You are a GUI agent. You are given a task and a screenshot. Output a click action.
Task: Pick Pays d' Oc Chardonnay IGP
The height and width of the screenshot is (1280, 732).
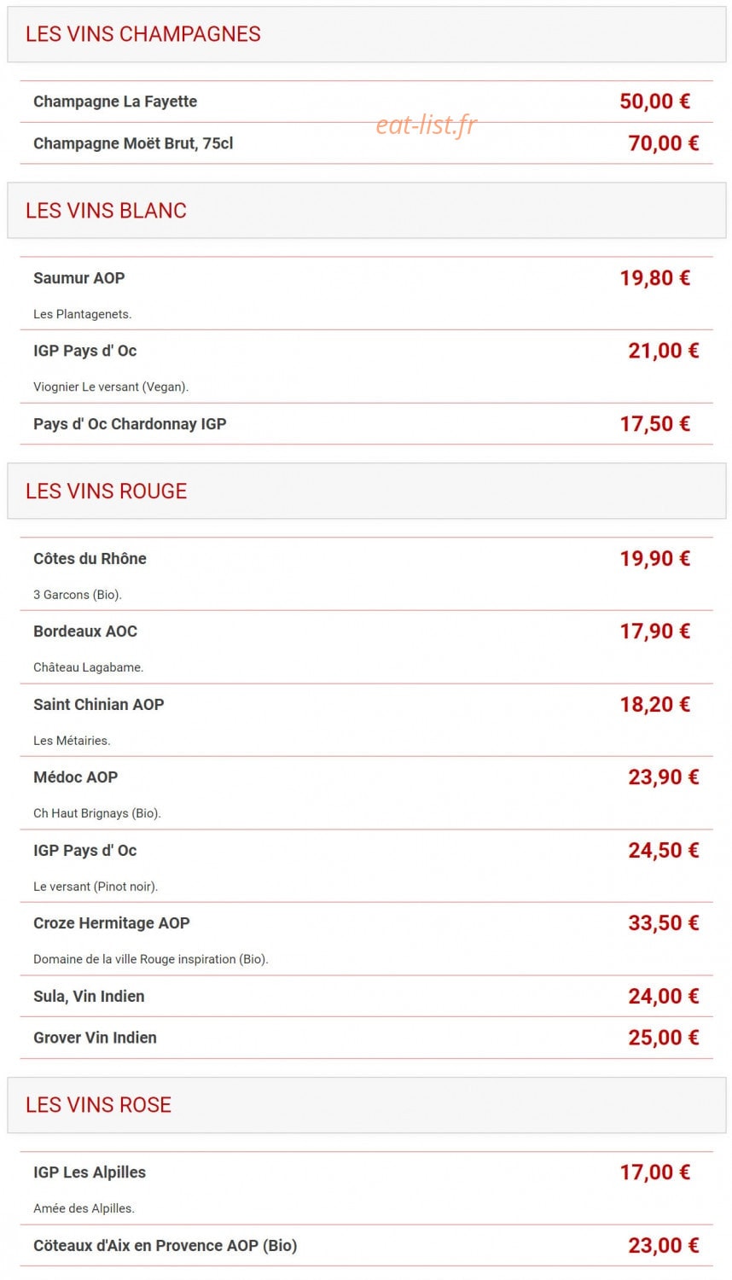point(130,424)
